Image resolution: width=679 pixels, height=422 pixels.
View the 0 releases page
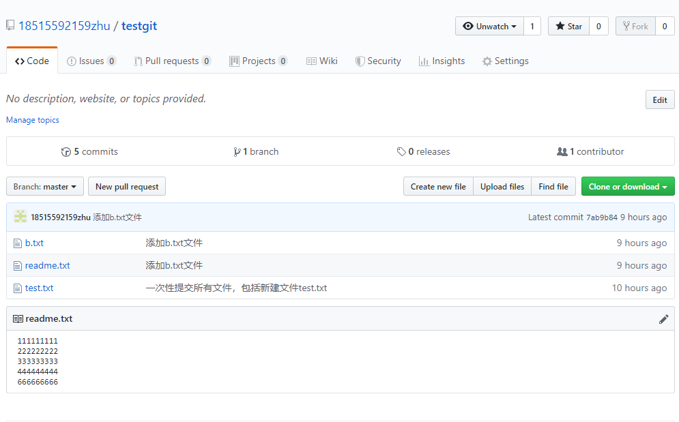coord(424,151)
